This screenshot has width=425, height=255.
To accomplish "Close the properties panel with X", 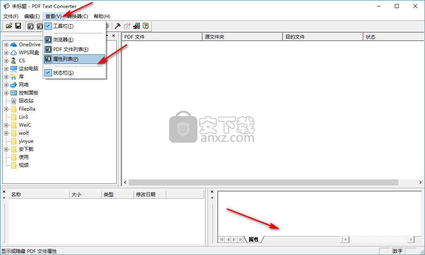I will tap(212, 192).
